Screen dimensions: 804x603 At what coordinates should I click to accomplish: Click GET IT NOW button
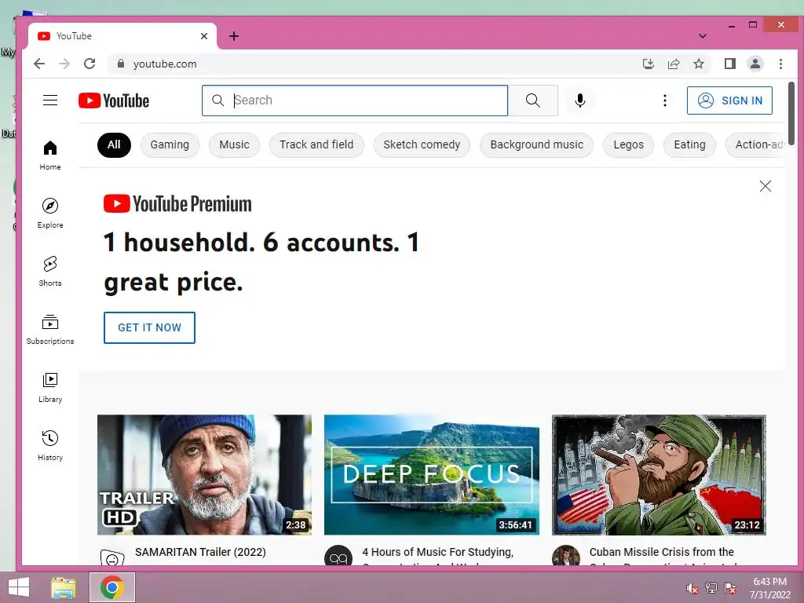point(149,327)
